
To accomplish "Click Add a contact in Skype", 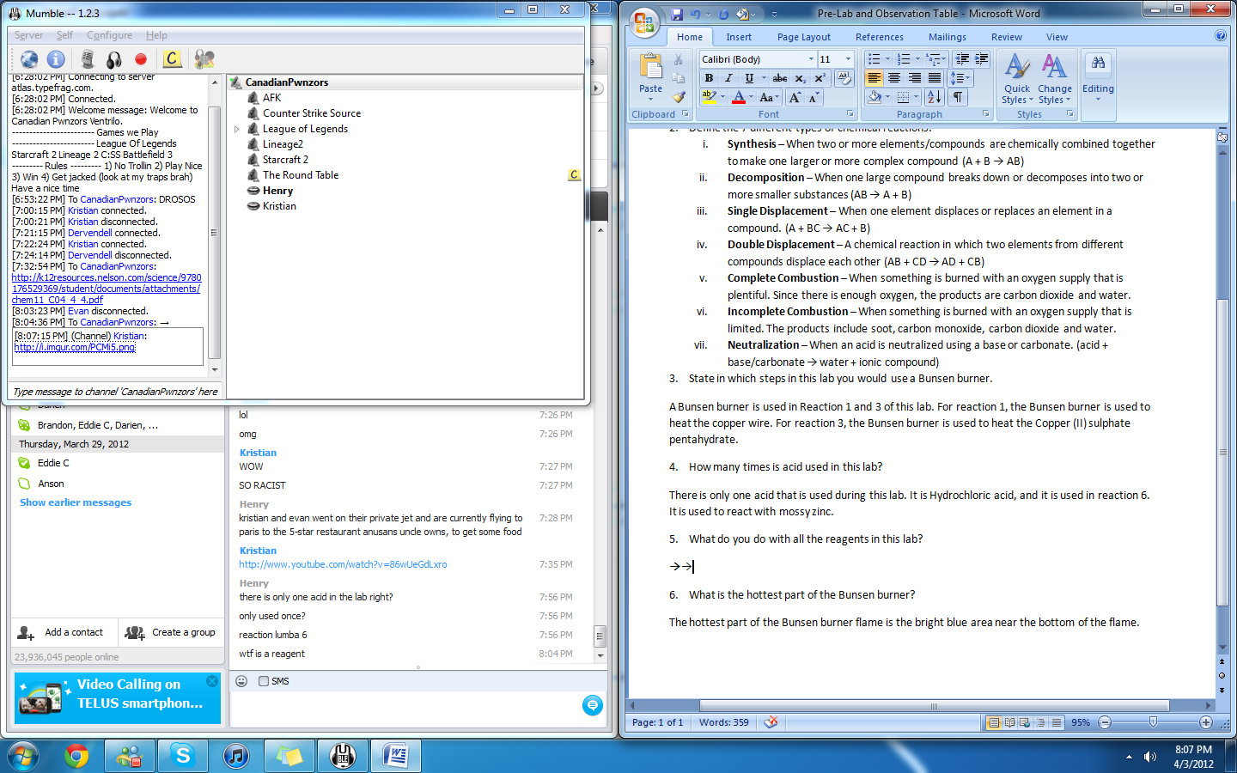I will (x=60, y=632).
